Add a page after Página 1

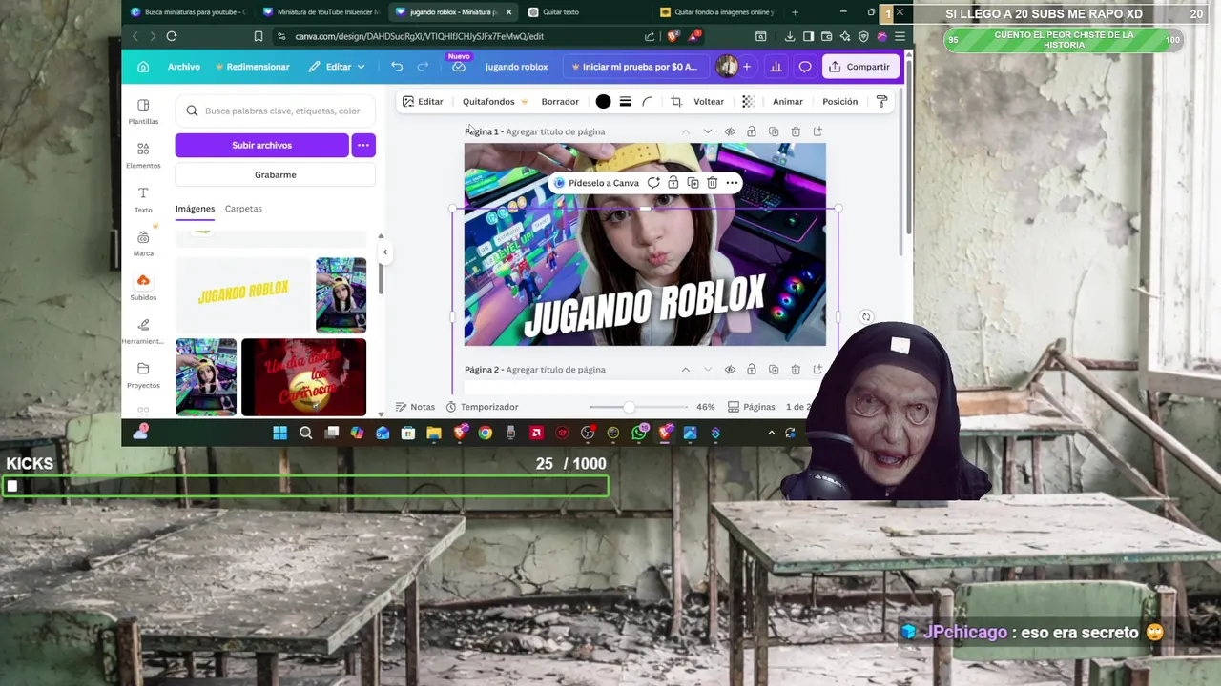pos(817,131)
